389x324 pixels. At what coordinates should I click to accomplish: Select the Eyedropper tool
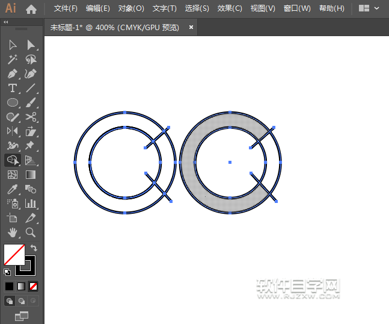(x=13, y=189)
